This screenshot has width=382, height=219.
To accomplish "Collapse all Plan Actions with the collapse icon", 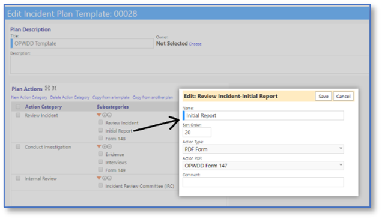I will point(54,88).
